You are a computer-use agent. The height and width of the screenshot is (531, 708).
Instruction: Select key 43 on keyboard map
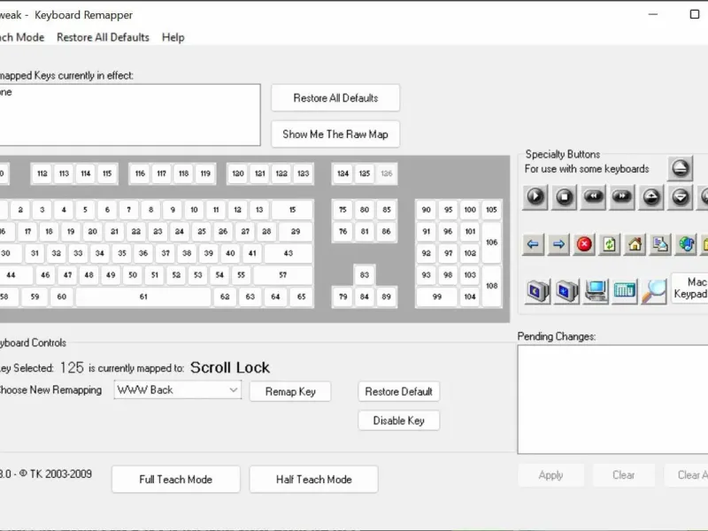pyautogui.click(x=289, y=253)
